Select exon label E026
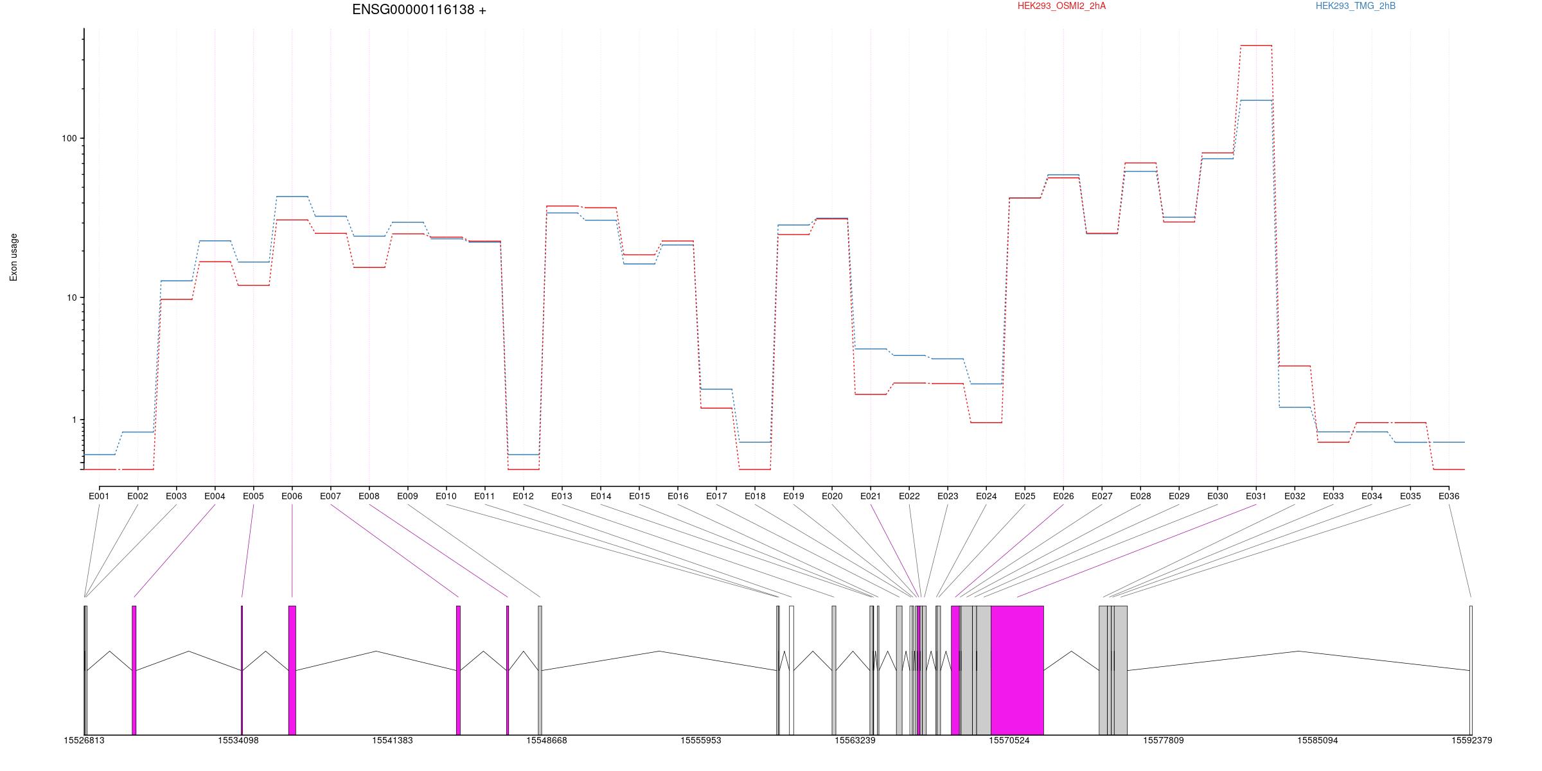This screenshot has height=771, width=1542. click(1063, 496)
